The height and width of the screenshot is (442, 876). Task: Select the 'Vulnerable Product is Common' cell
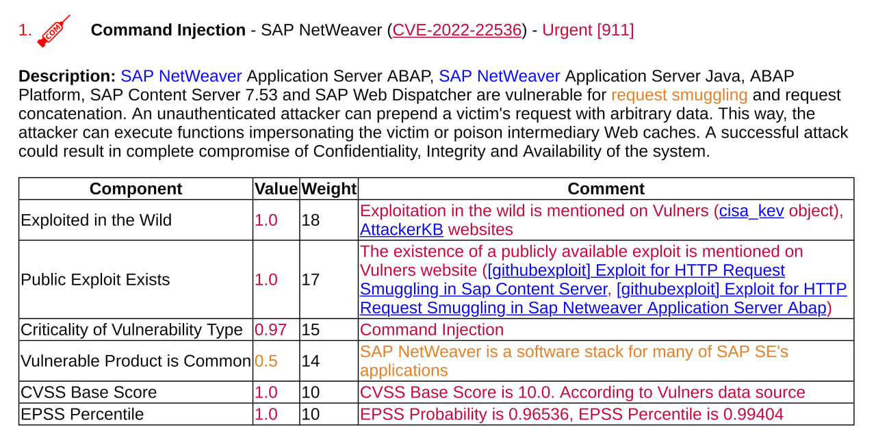click(x=136, y=361)
